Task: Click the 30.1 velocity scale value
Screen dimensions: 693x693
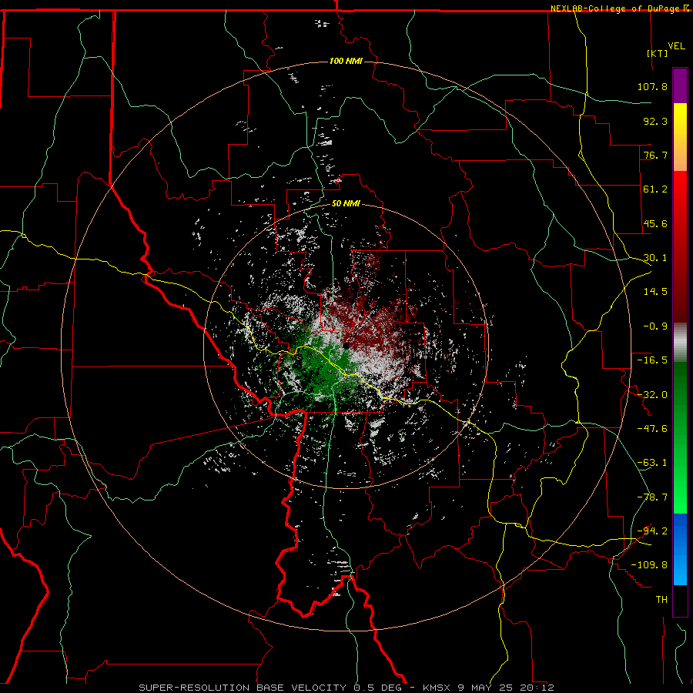Action: 655,258
